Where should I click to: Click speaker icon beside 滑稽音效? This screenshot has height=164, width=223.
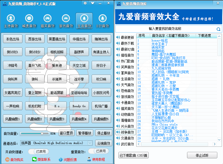pyautogui.click(x=118, y=120)
